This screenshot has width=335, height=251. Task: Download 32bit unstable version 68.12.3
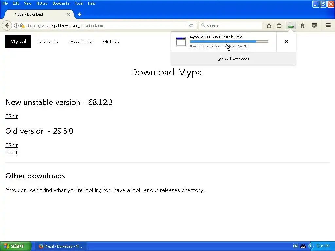point(11,116)
